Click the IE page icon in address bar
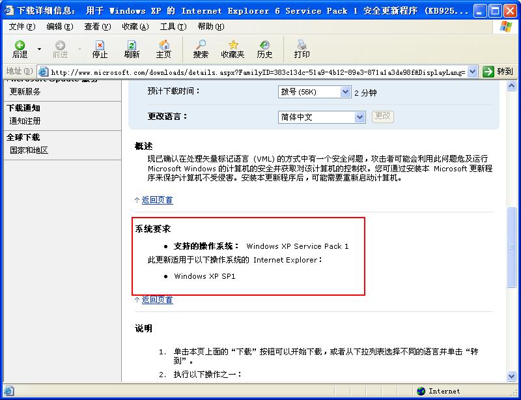 point(44,72)
